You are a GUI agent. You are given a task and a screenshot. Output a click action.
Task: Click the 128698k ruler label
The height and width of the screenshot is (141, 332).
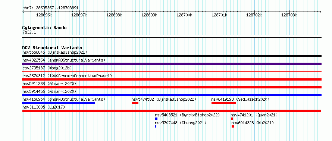pos(114,15)
